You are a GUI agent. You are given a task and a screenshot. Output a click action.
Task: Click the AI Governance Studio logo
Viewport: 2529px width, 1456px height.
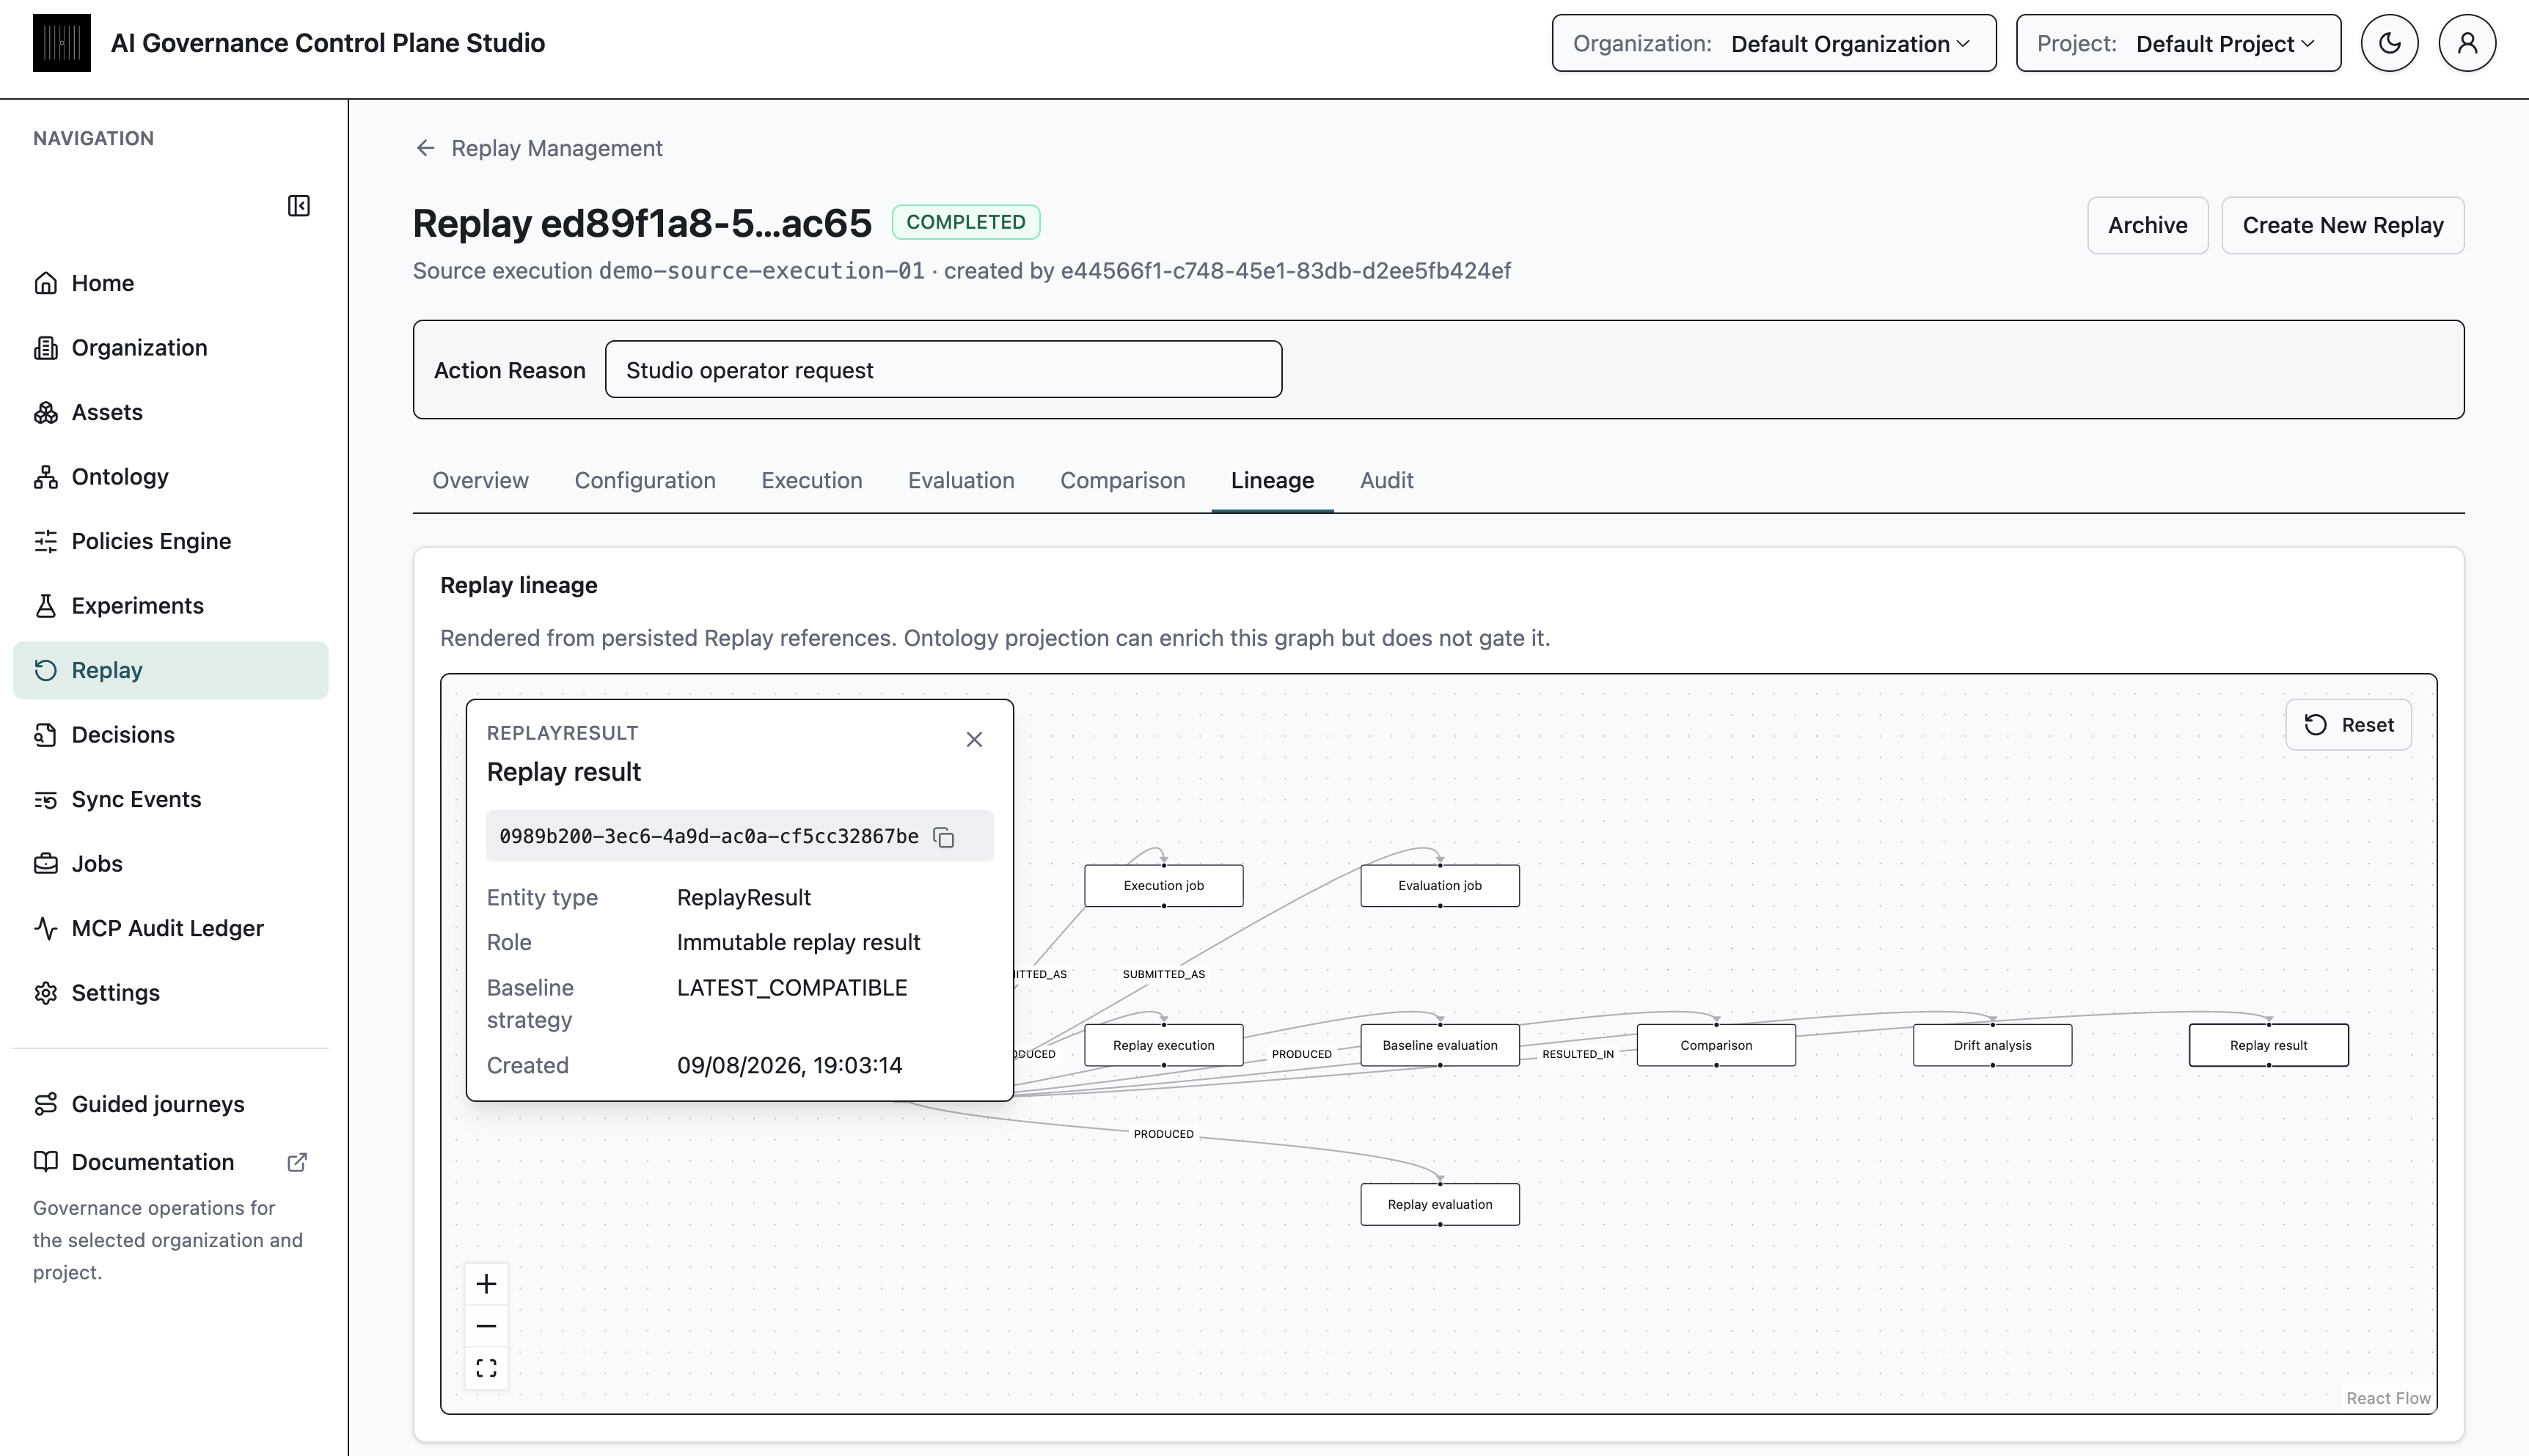pyautogui.click(x=61, y=43)
